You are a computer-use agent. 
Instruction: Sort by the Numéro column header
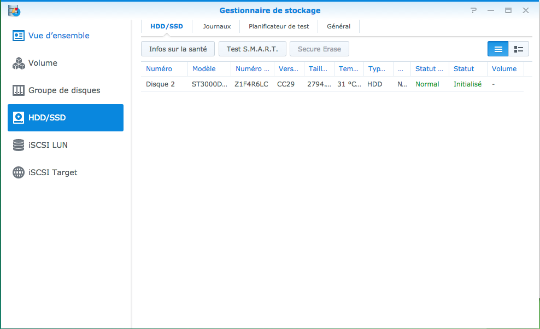[159, 69]
